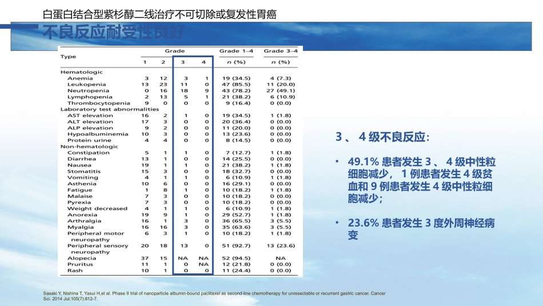The image size is (543, 306).
Task: Click the "Constipation" row label
Action: pyautogui.click(x=88, y=153)
